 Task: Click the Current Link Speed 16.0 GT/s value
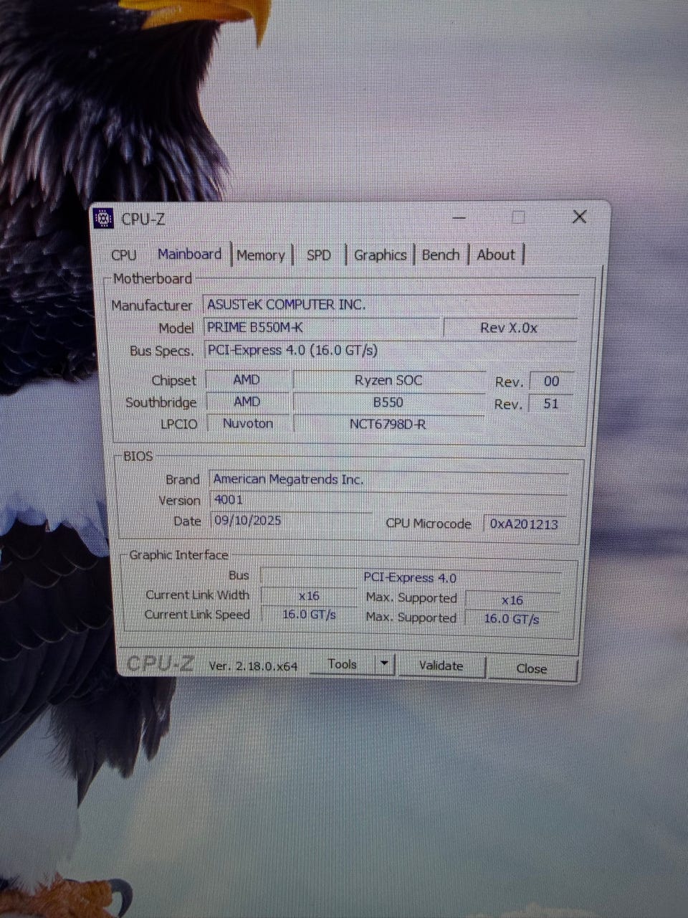pyautogui.click(x=309, y=615)
